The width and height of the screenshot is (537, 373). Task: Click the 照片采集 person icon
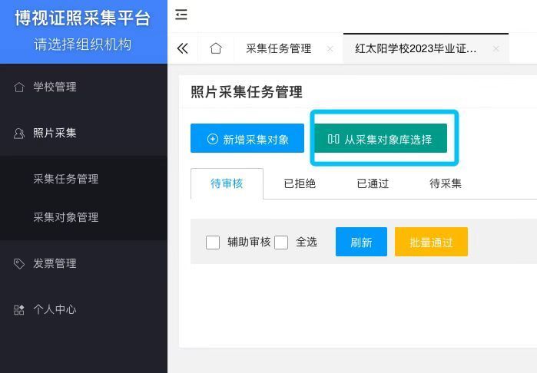pyautogui.click(x=19, y=133)
